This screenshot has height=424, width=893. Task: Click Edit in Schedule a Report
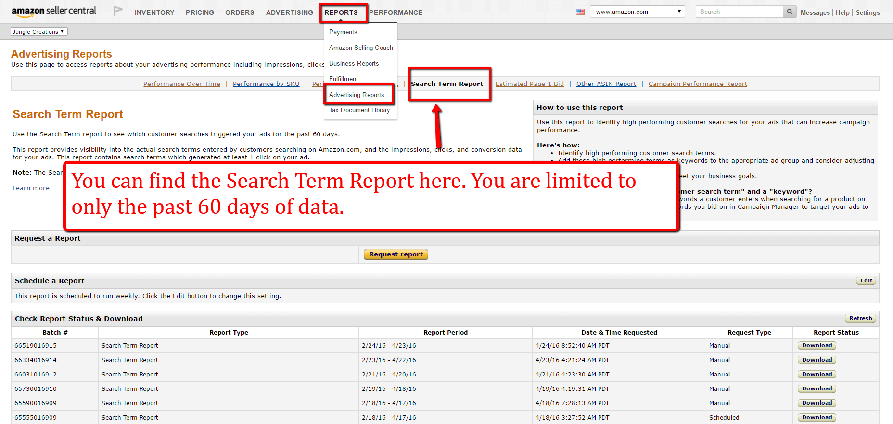coord(866,280)
